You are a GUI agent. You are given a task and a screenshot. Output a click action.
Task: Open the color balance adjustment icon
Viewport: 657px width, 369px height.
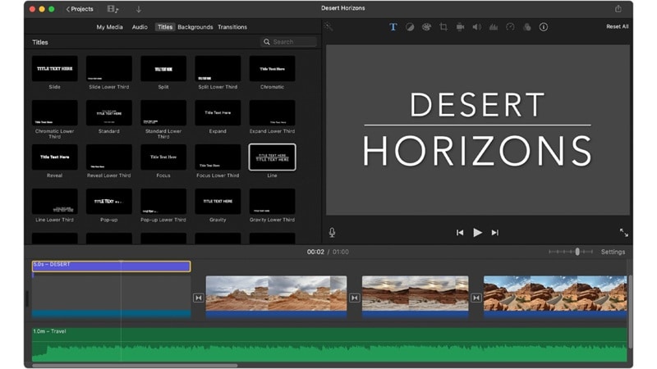(x=410, y=27)
